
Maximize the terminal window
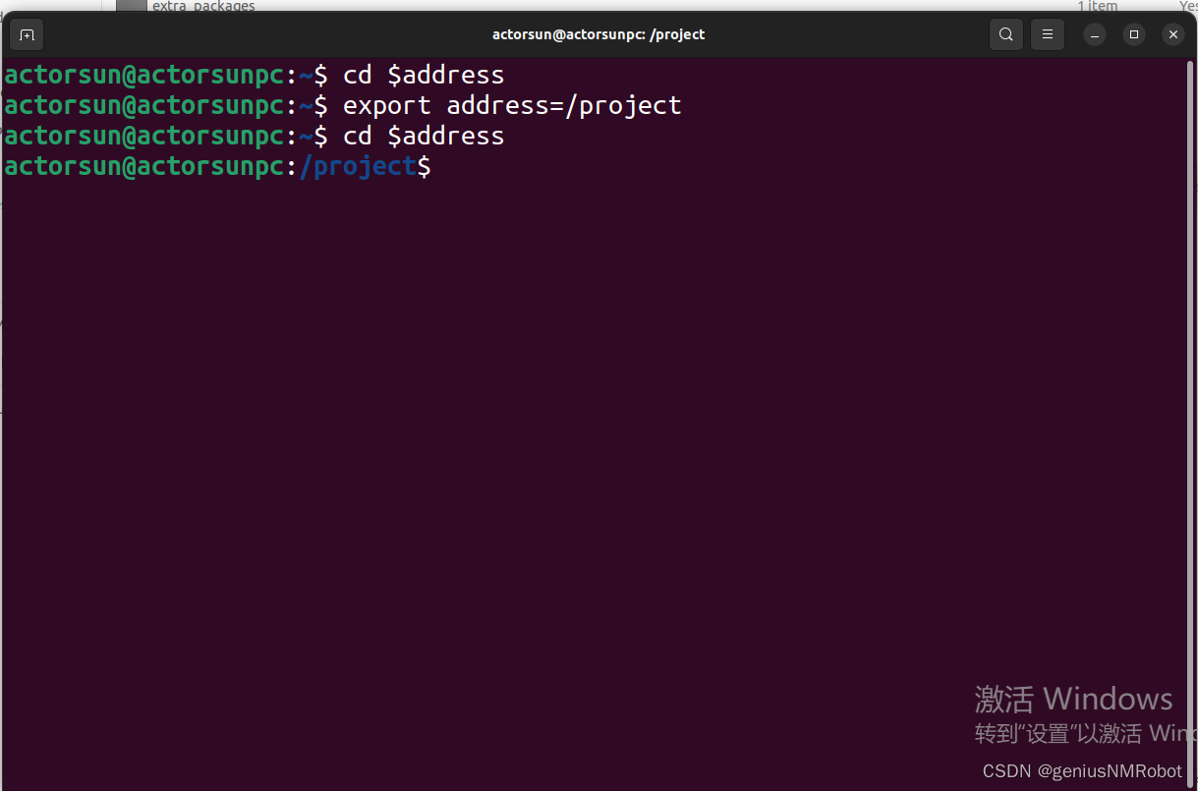1134,34
